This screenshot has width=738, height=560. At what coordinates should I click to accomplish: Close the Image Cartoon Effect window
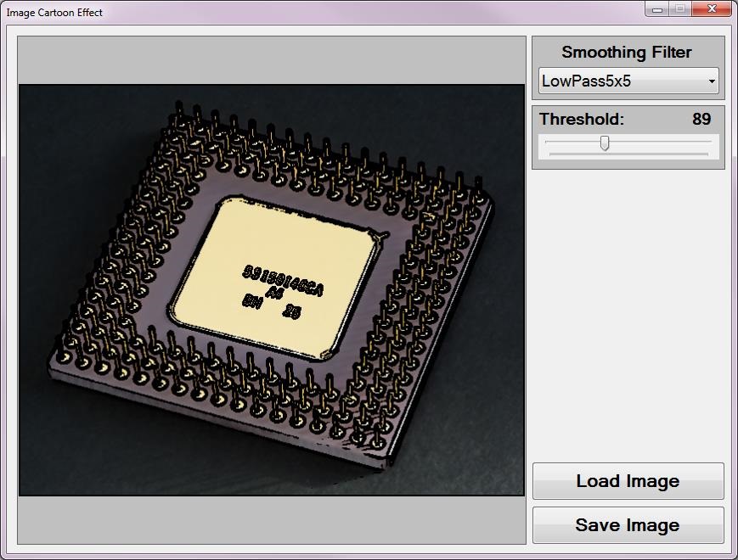[x=711, y=8]
